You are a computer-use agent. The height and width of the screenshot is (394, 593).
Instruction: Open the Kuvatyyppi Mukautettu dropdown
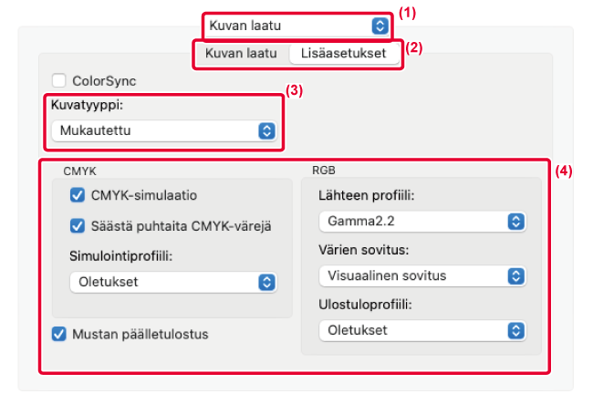point(161,130)
